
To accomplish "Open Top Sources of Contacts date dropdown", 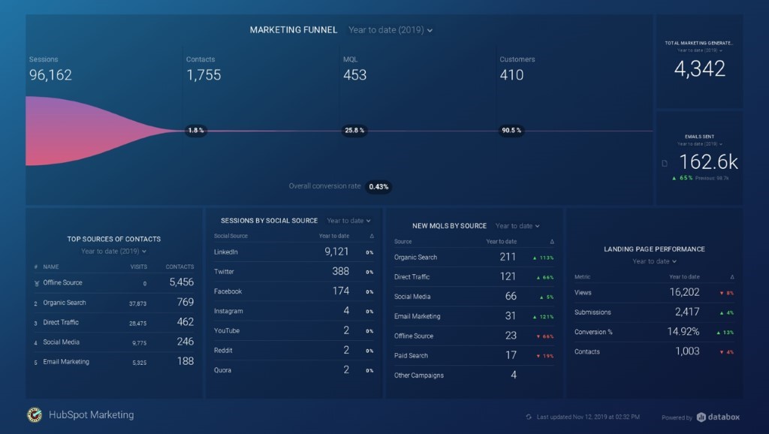I will pos(114,251).
